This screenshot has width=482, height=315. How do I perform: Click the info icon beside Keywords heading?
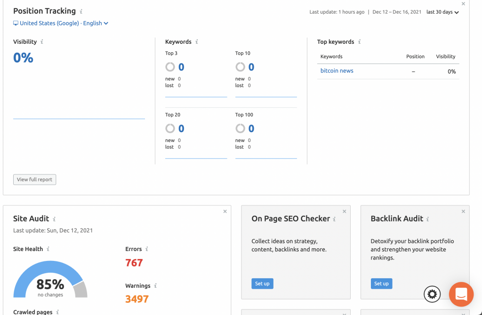coord(197,42)
